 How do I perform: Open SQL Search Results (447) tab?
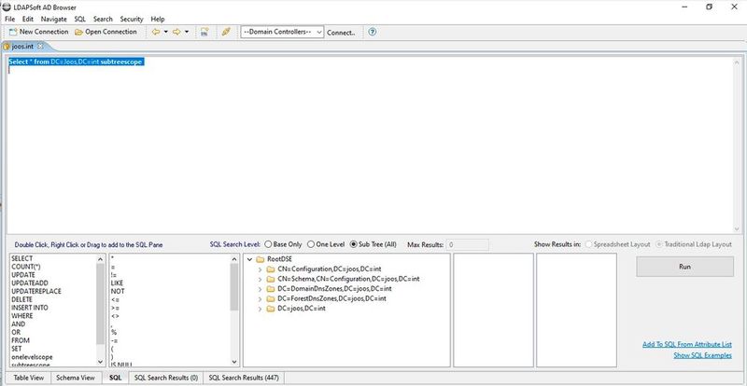click(x=244, y=378)
